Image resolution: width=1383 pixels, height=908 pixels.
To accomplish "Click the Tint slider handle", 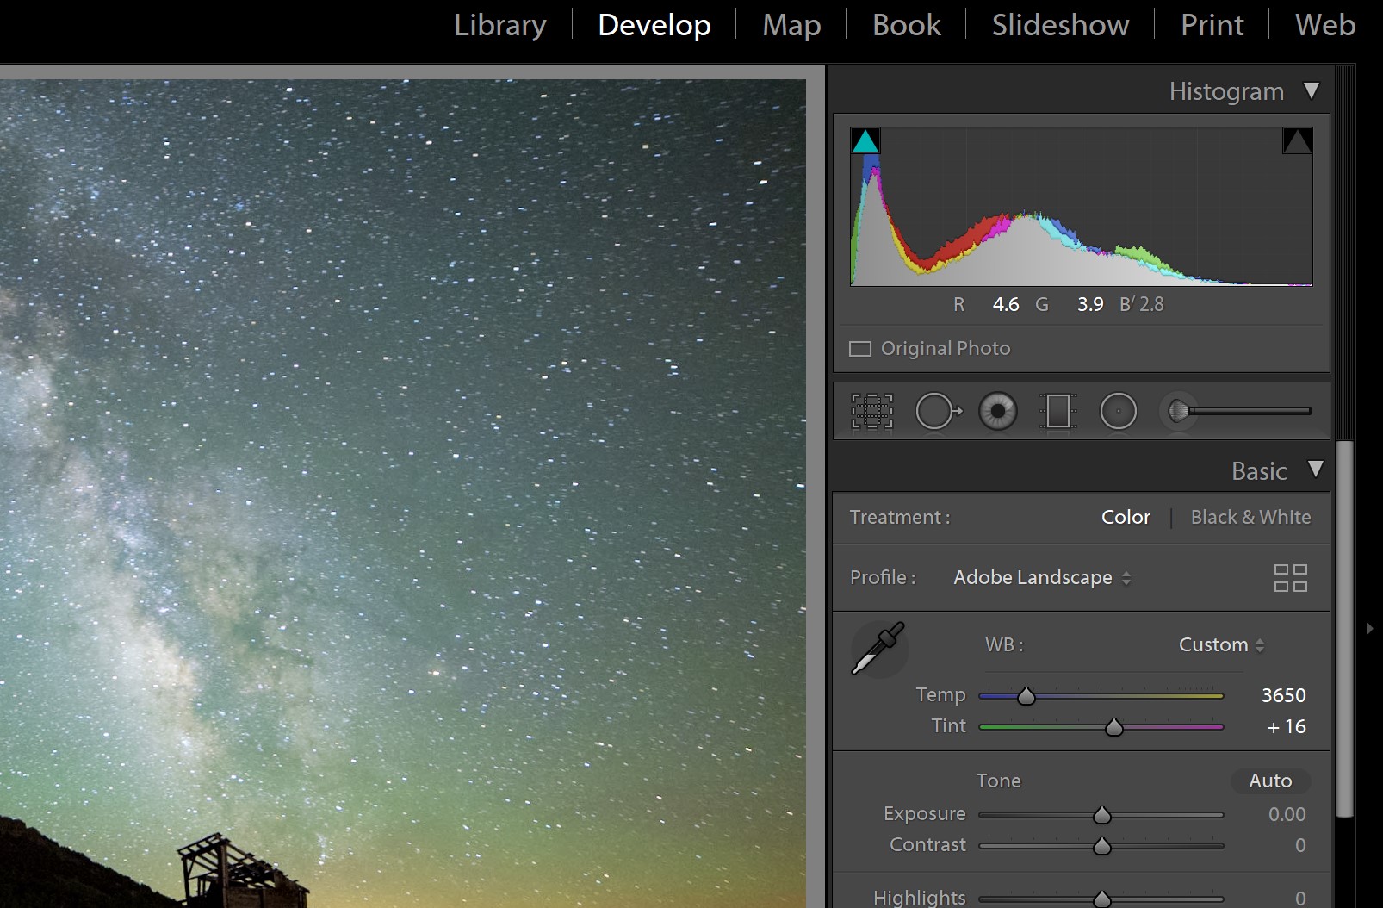I will [x=1114, y=726].
